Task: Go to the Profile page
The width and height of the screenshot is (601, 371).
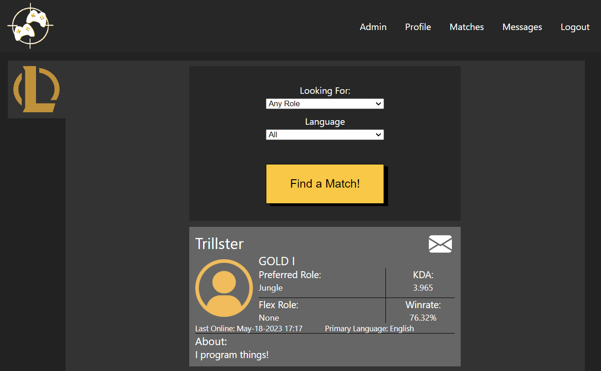Action: click(x=418, y=27)
